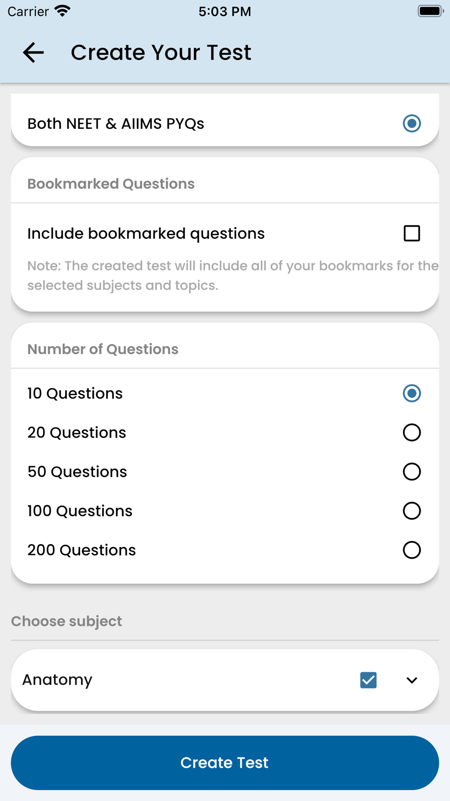Pick the 50 Questions radio button
Screen dimensions: 450x801
[x=412, y=472]
